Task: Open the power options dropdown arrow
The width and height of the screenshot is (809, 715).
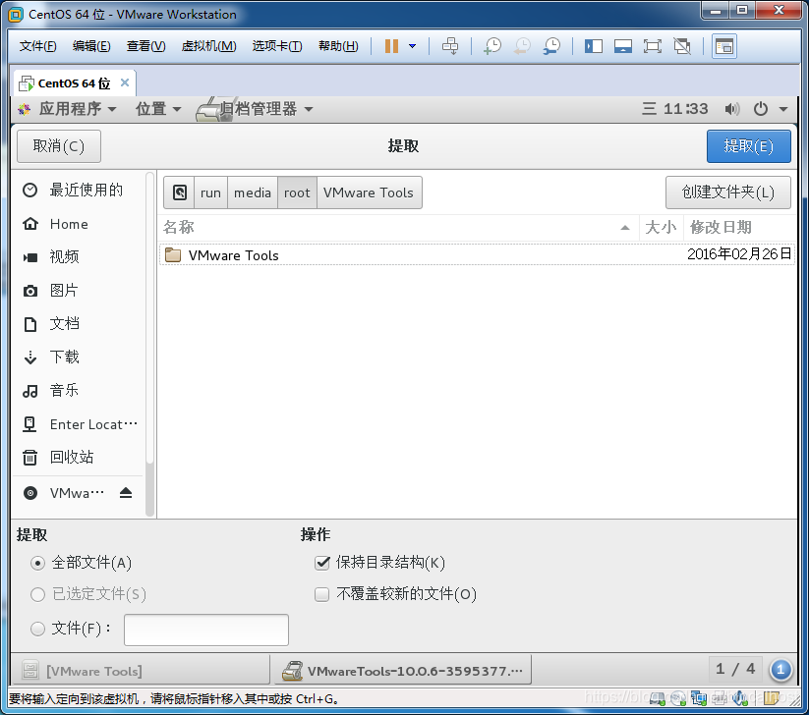Action: 412,46
